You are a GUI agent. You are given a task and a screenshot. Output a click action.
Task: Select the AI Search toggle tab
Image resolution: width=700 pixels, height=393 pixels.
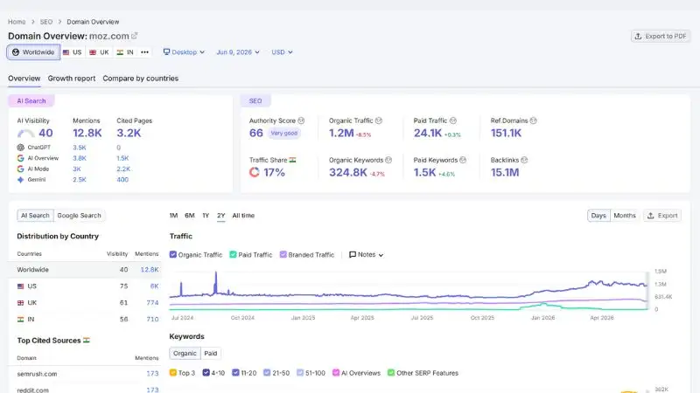tap(35, 215)
